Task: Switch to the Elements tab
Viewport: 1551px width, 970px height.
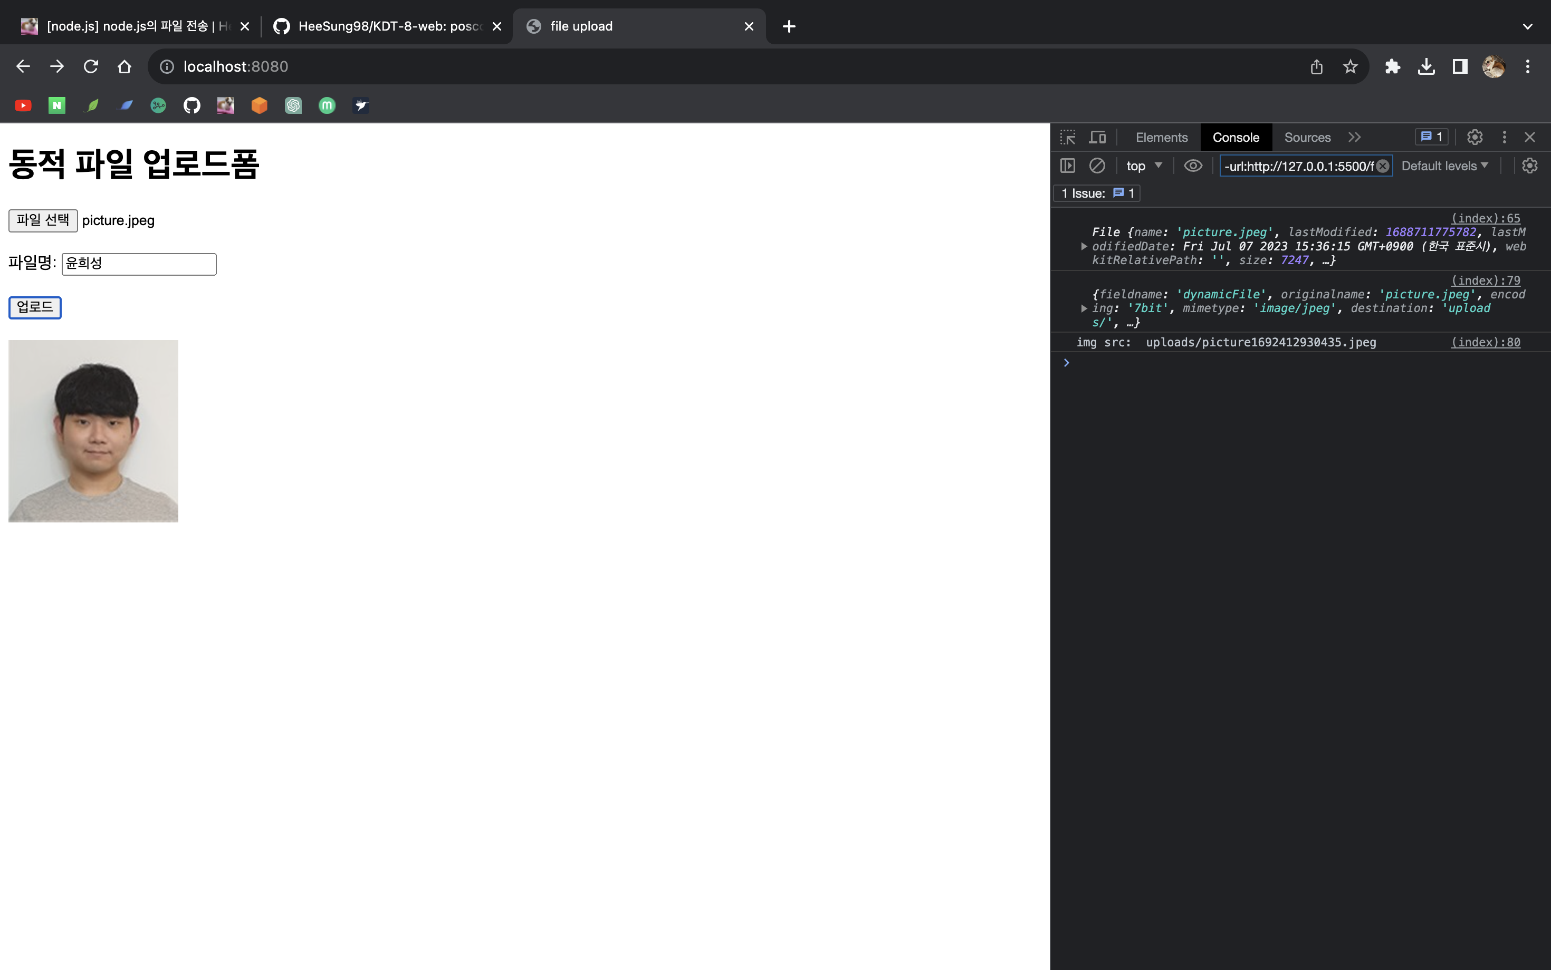Action: pos(1161,137)
